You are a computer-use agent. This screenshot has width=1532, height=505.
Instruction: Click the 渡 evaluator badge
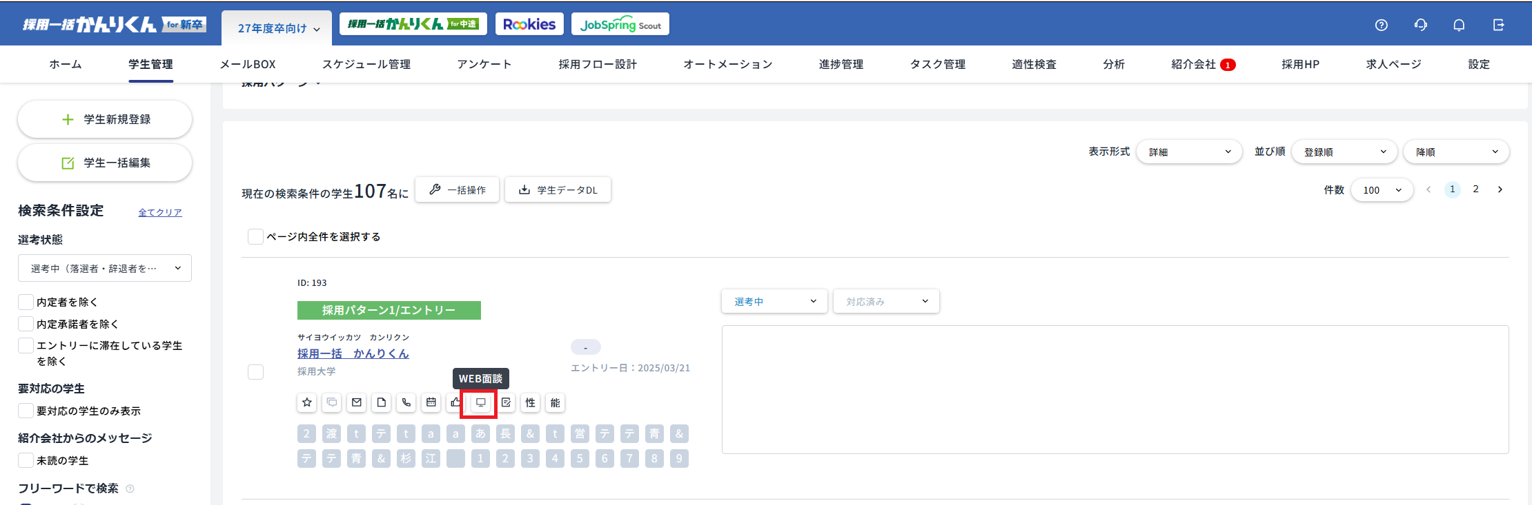click(332, 433)
